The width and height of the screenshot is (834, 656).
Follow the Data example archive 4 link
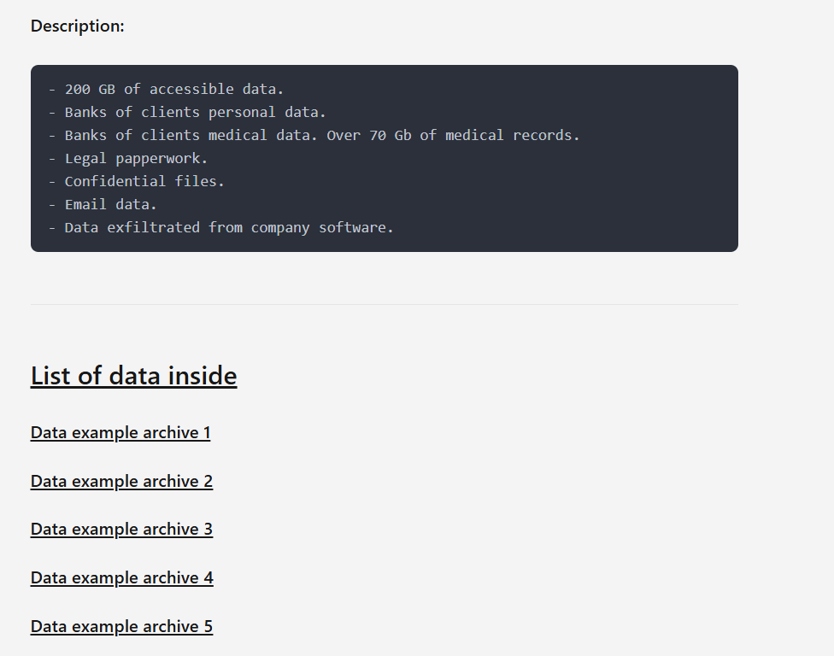pos(121,578)
